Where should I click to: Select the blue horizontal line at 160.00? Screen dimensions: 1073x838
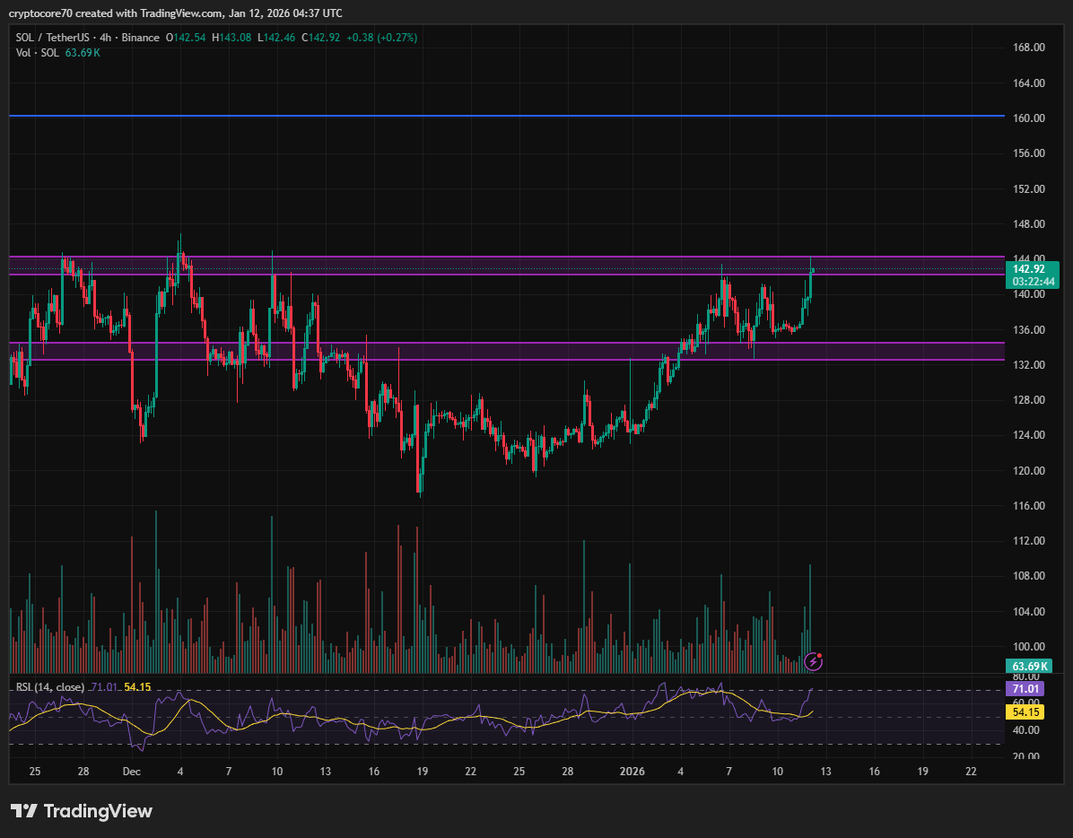(x=506, y=116)
